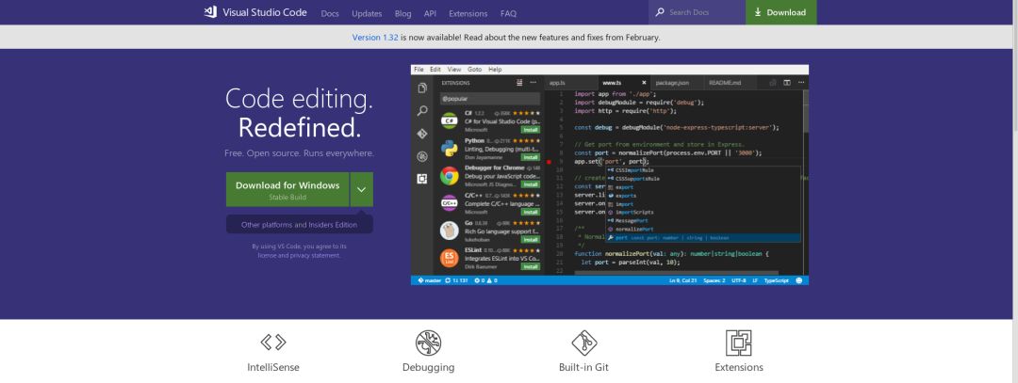The height and width of the screenshot is (383, 1018).
Task: Click the Debugging feature label
Action: tap(429, 367)
